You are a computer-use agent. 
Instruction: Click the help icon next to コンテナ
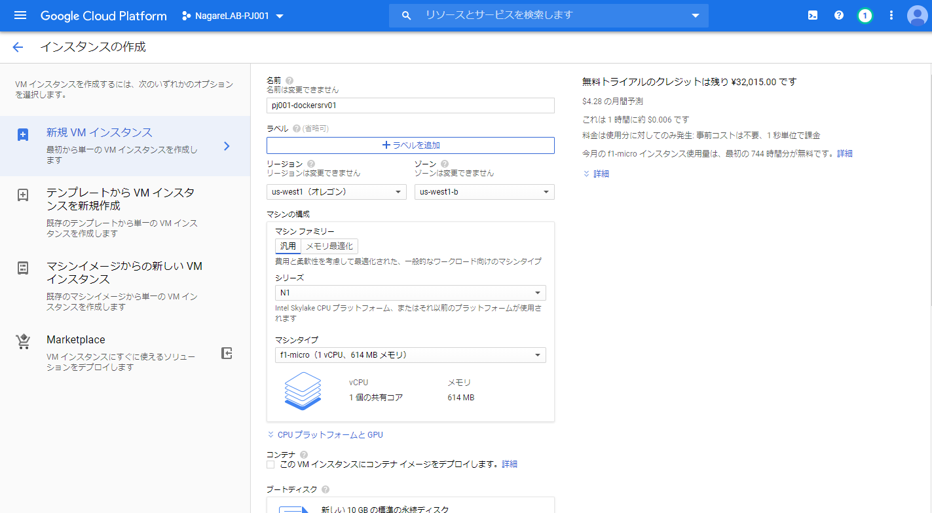coord(303,455)
